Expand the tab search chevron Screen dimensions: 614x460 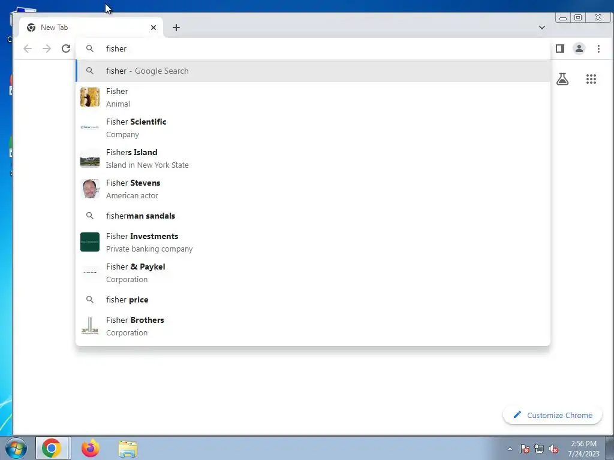(x=542, y=28)
